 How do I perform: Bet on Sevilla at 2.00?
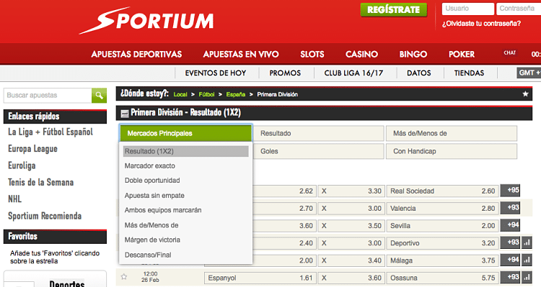pyautogui.click(x=443, y=226)
